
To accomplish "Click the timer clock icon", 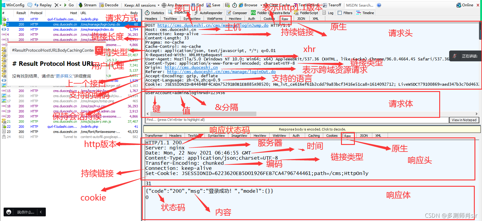I will (x=234, y=5).
